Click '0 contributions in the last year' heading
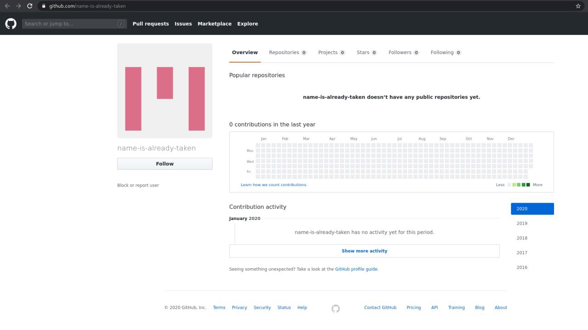The image size is (588, 330). pyautogui.click(x=272, y=125)
